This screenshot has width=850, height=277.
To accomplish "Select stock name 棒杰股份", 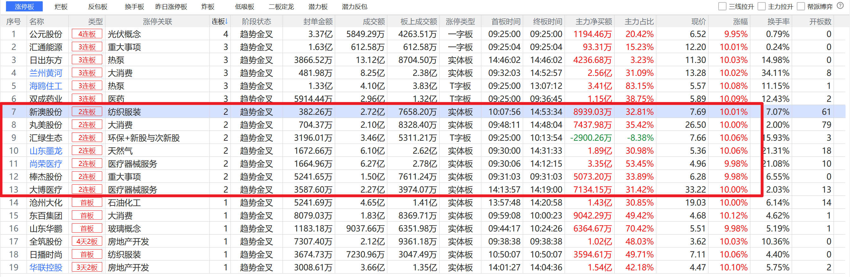I will [x=46, y=177].
